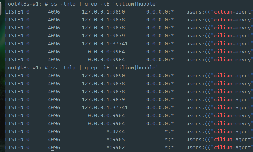
Task: Click the highlighted cilium in the *:4244 row
Action: coord(223,131)
